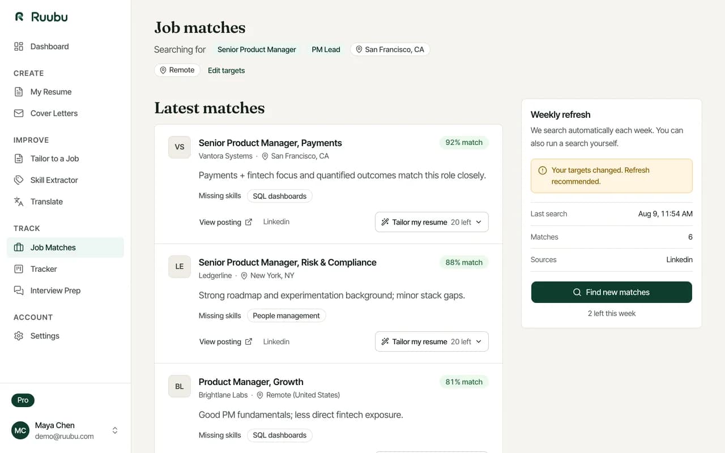Open Settings in the sidebar

coord(66,336)
